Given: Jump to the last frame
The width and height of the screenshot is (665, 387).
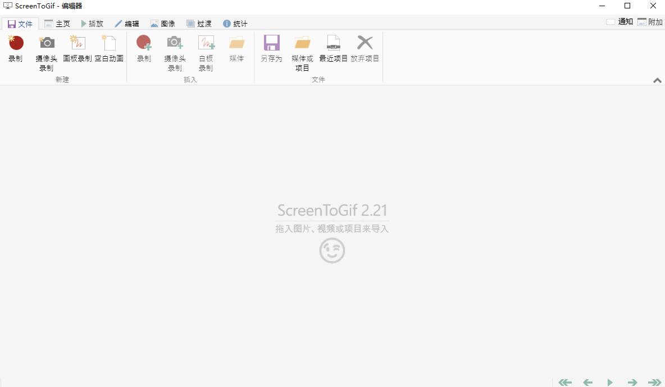Looking at the screenshot, I should (655, 383).
